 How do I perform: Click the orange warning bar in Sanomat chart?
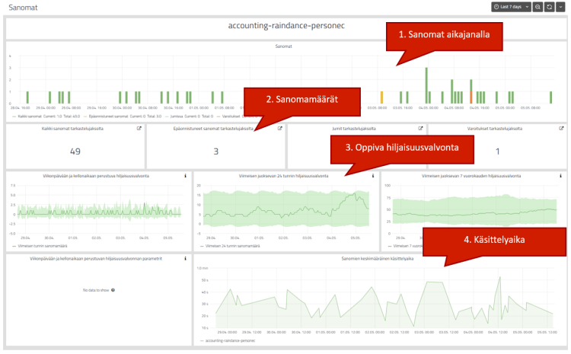coord(471,97)
